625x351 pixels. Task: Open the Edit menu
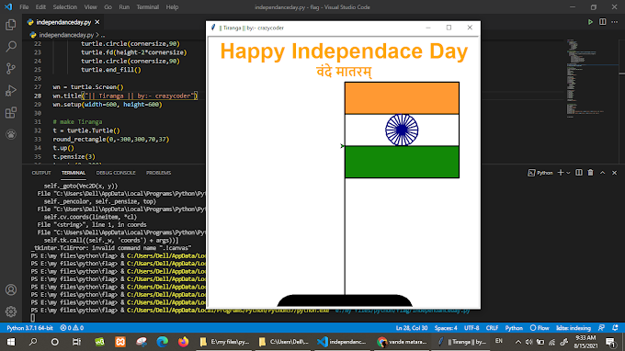click(40, 7)
